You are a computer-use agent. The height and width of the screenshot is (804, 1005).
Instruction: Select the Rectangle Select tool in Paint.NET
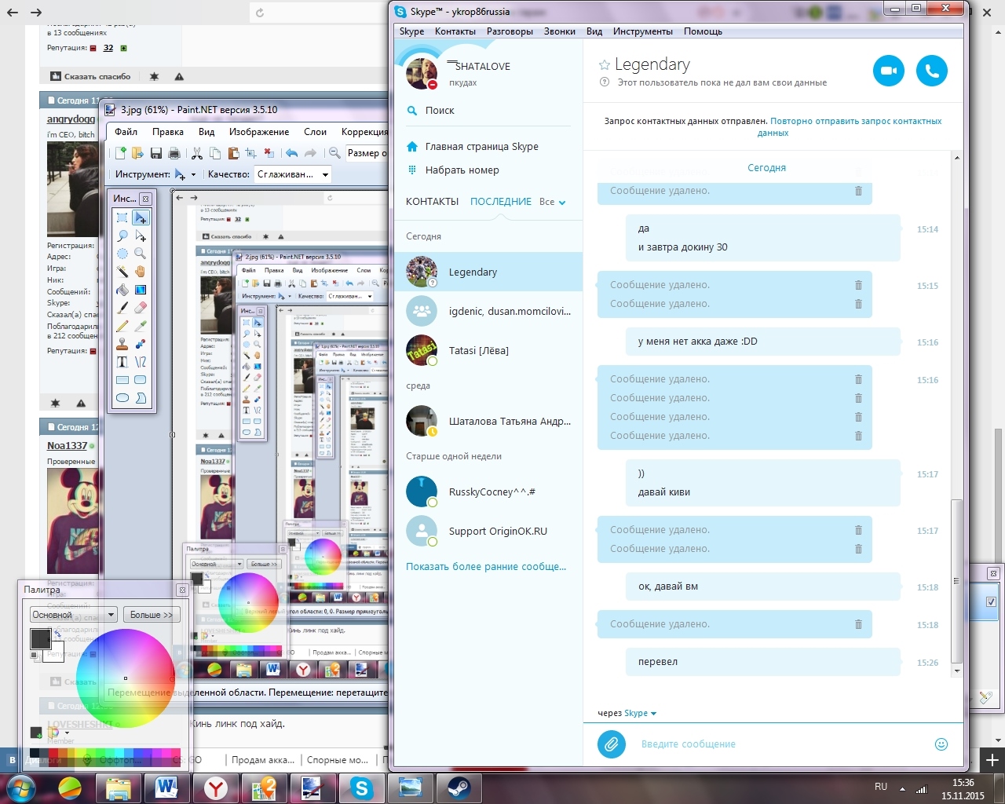tap(122, 217)
